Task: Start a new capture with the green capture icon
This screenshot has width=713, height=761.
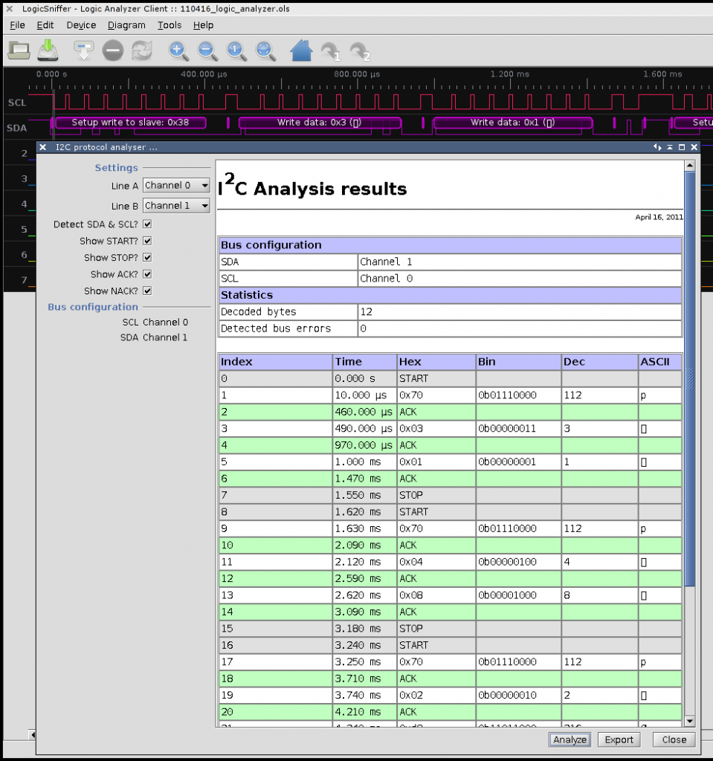Action: [46, 50]
